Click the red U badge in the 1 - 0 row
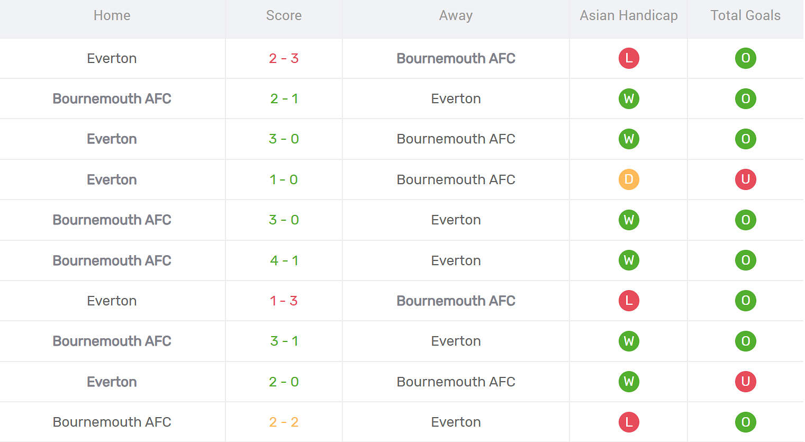 tap(745, 179)
